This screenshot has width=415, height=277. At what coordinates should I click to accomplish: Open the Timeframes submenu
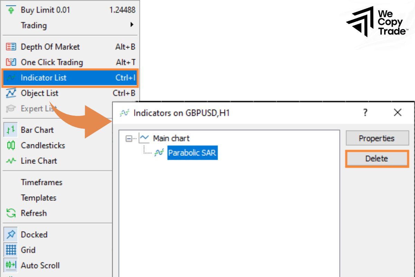[42, 182]
